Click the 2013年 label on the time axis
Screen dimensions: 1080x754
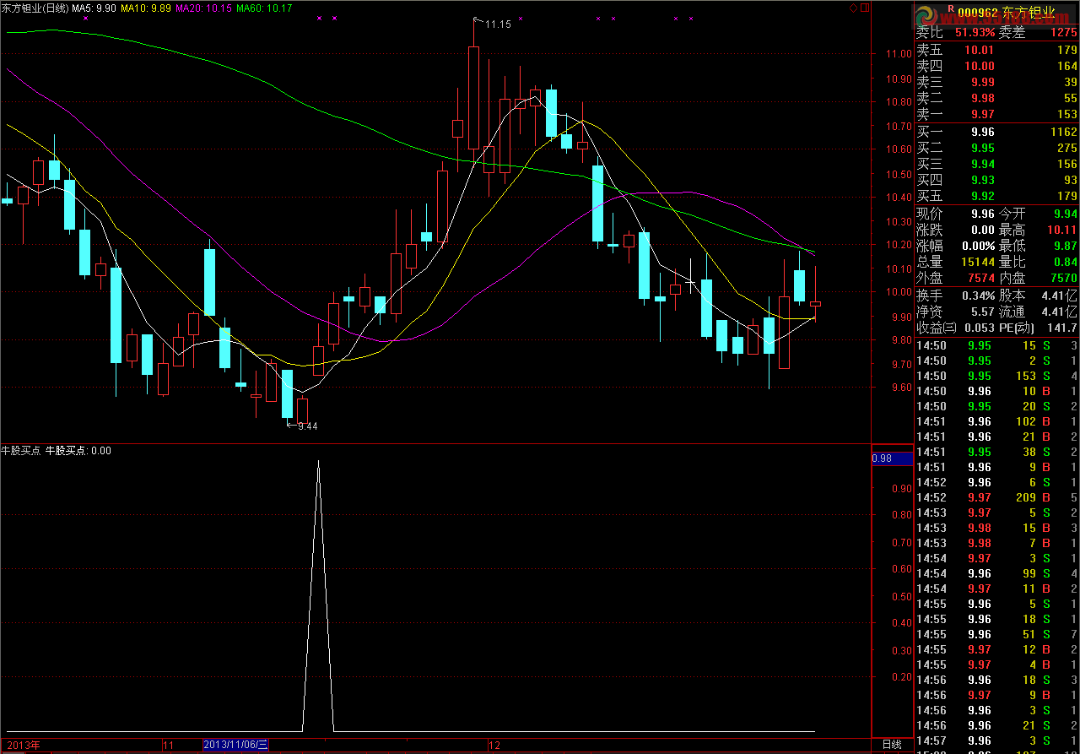click(x=24, y=745)
